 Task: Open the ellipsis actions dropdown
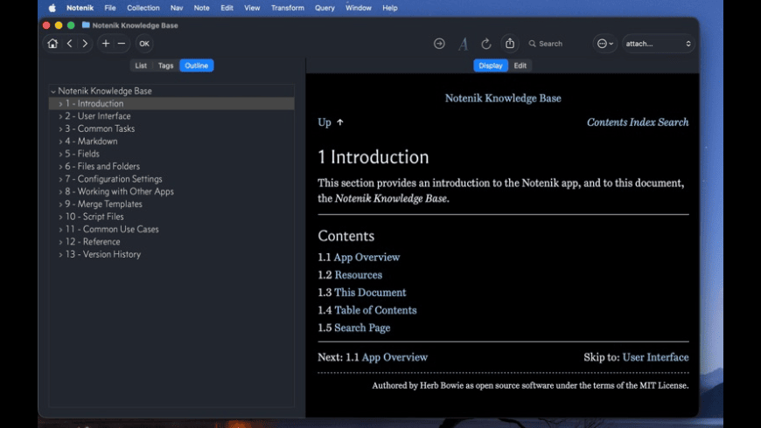tap(604, 44)
